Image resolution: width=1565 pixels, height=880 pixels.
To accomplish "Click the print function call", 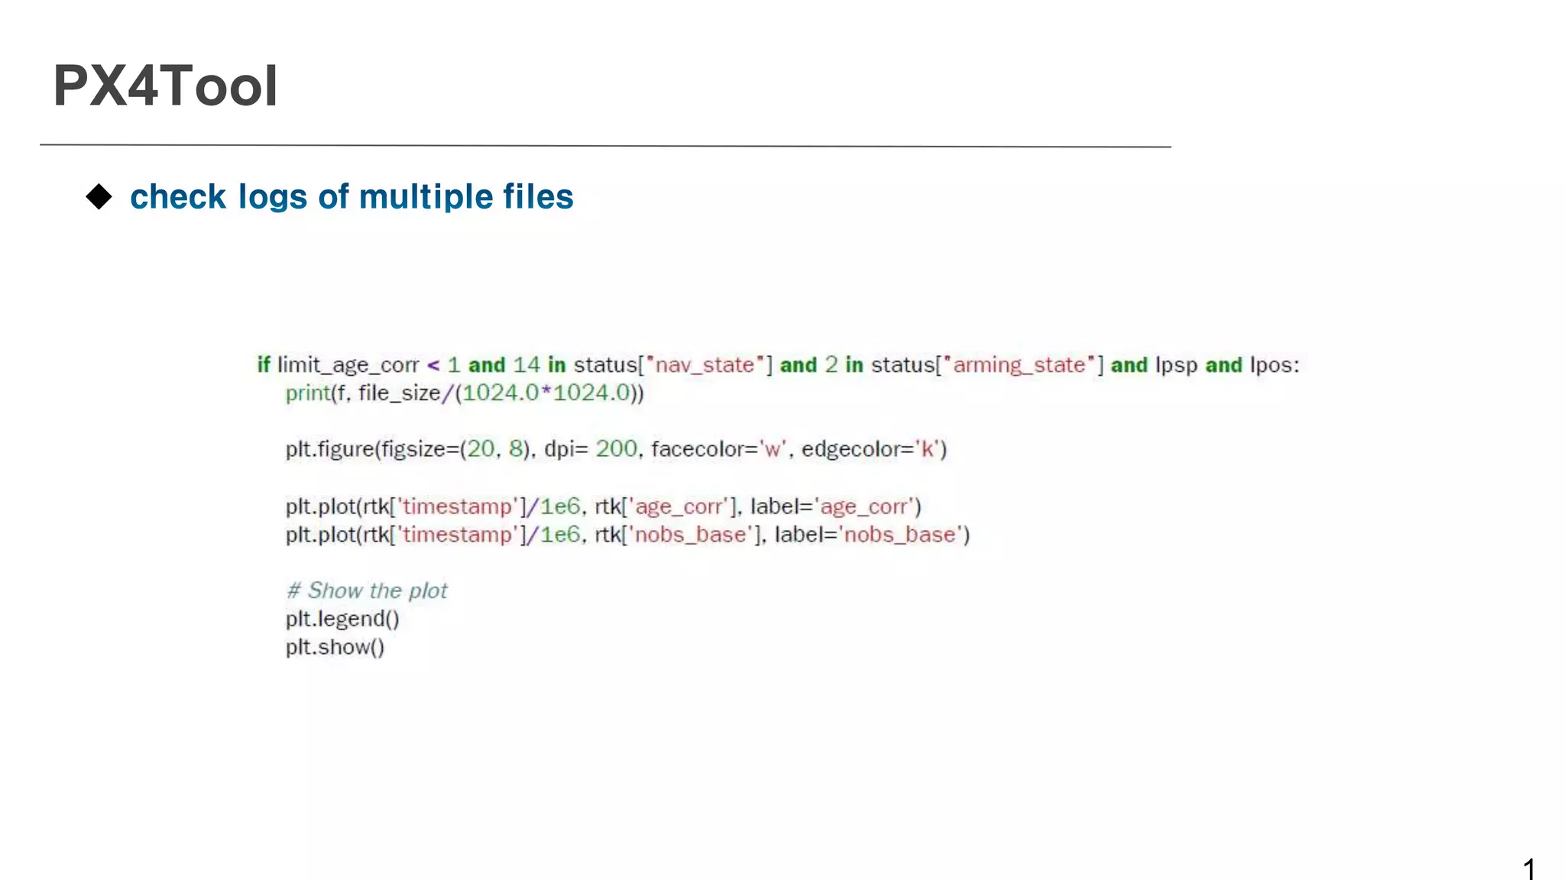I will coord(307,393).
